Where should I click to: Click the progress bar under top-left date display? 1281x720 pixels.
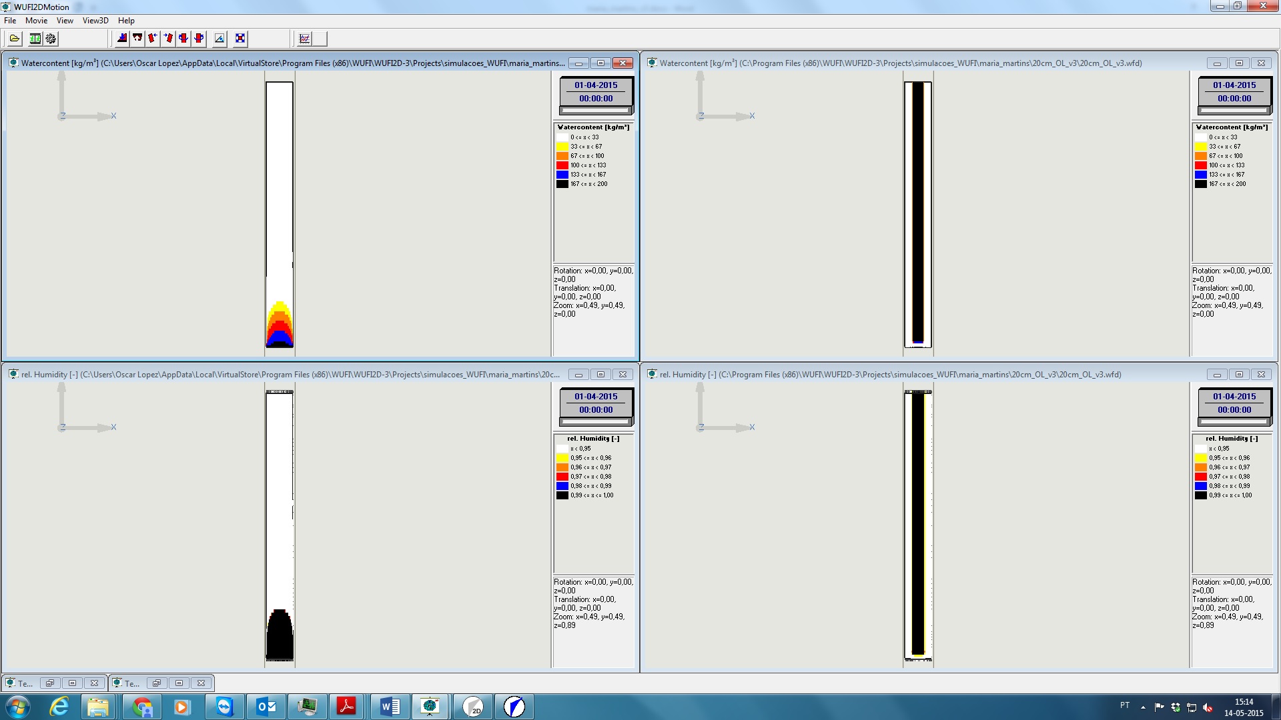[x=596, y=111]
